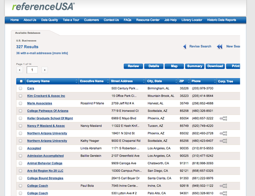Open Historic Data Reports menu item
255x196 pixels.
[x=221, y=20]
